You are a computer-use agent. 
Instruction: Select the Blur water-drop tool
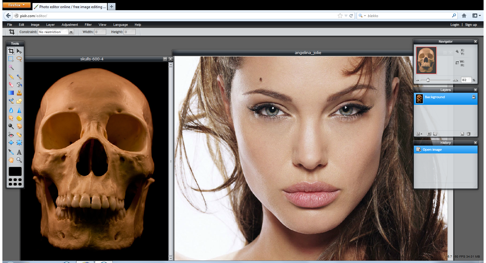click(x=11, y=110)
